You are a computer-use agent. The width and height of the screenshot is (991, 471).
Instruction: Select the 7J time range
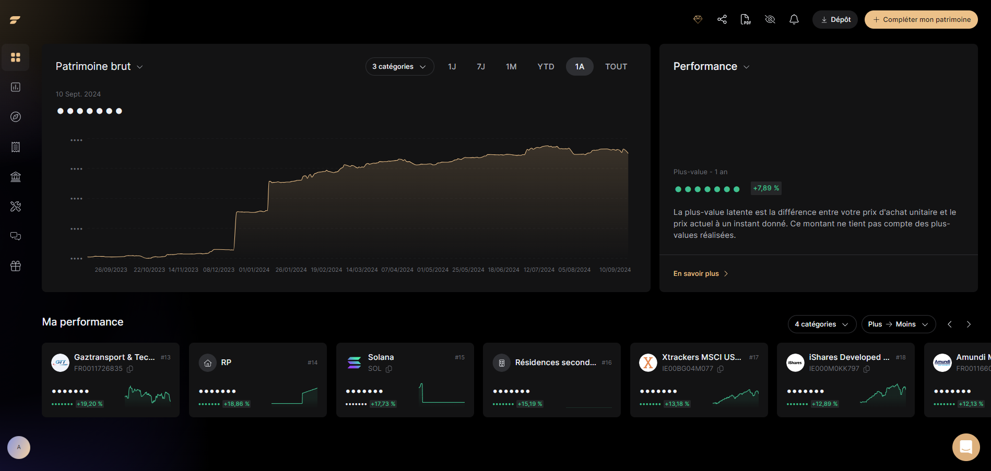point(481,67)
